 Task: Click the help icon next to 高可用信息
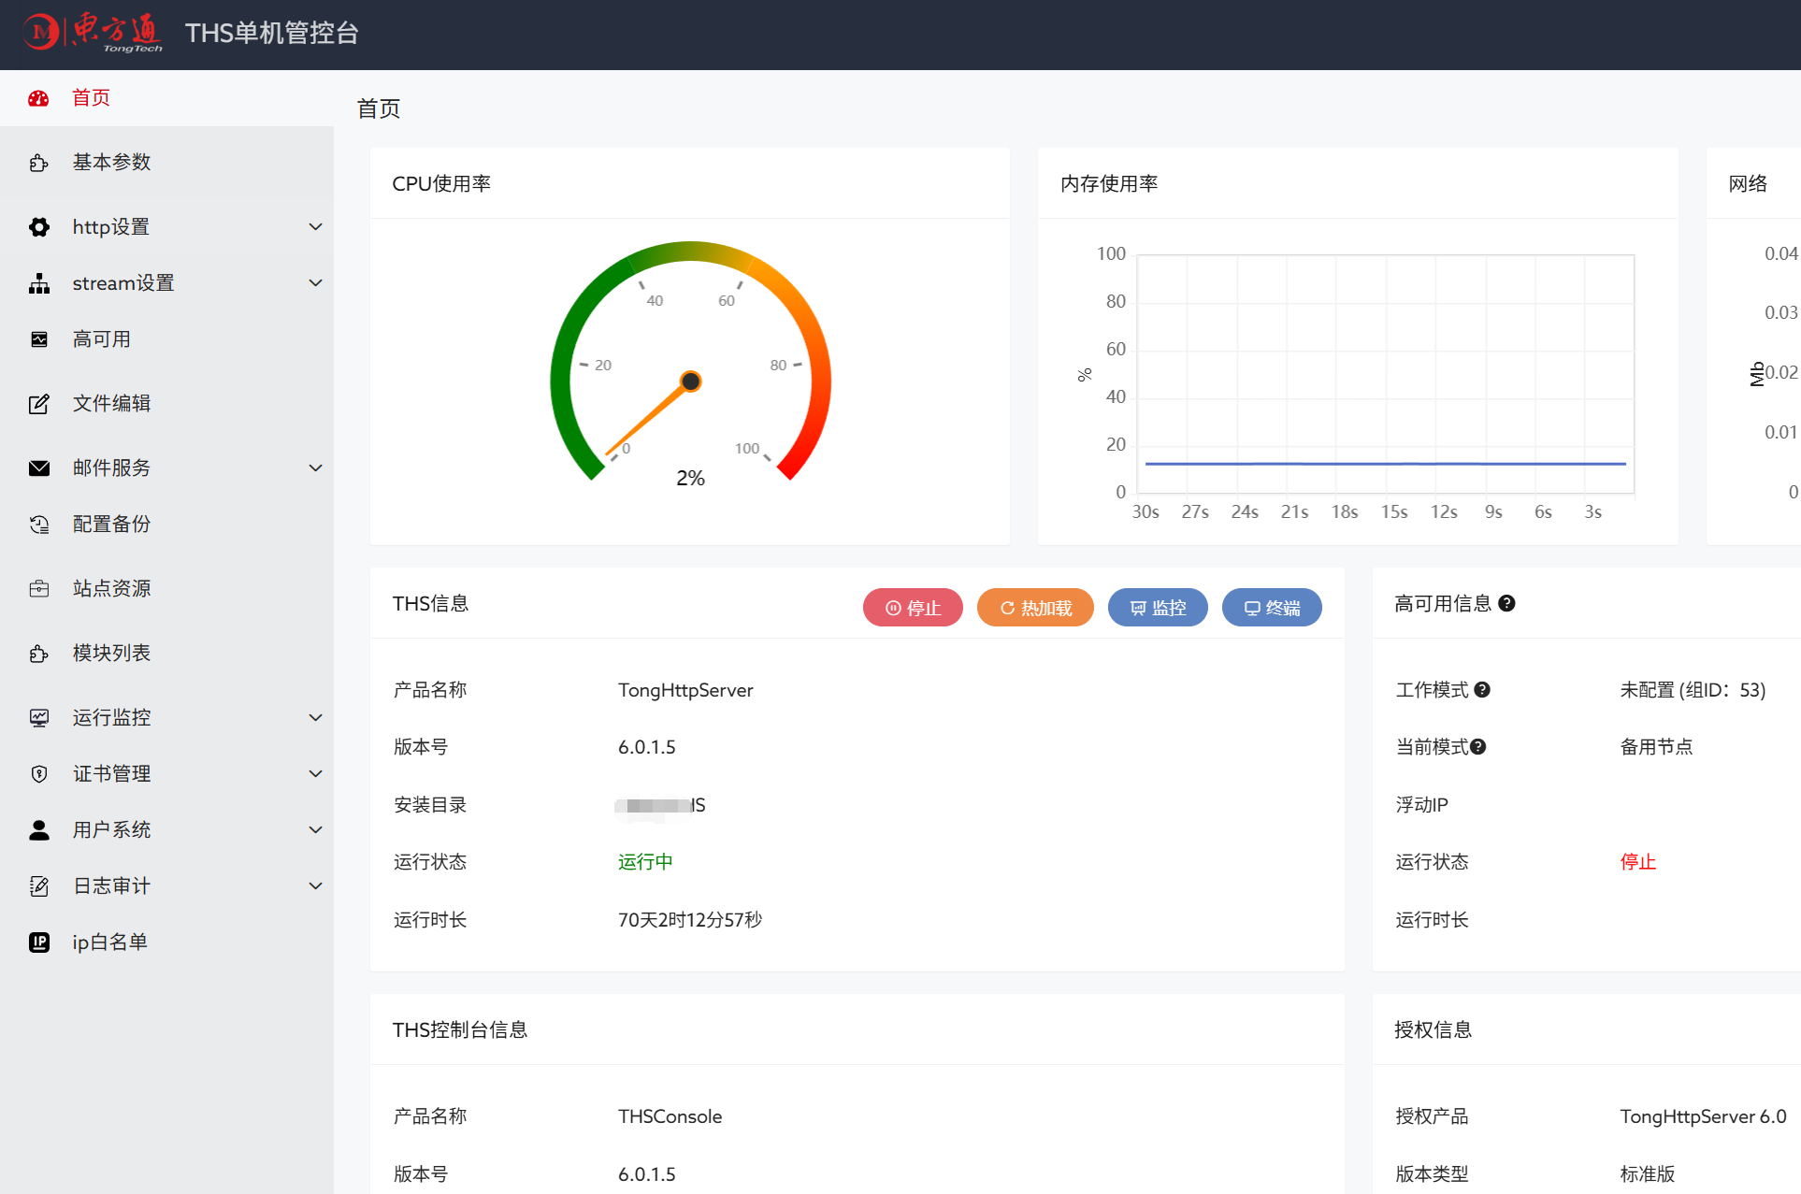click(1506, 604)
